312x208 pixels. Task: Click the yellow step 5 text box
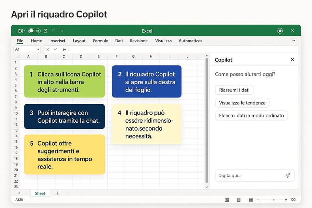pyautogui.click(x=64, y=154)
